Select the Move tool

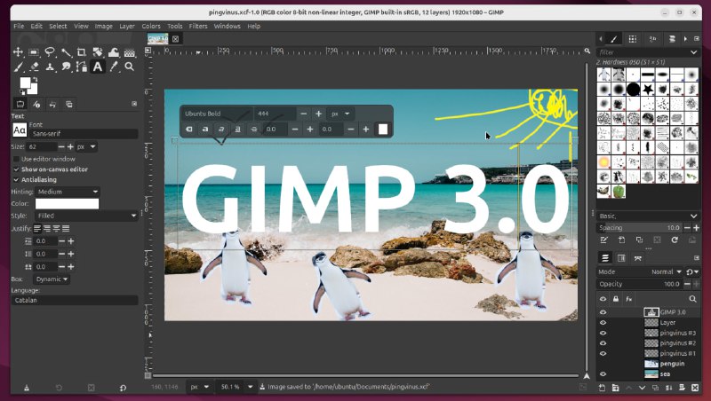click(18, 52)
